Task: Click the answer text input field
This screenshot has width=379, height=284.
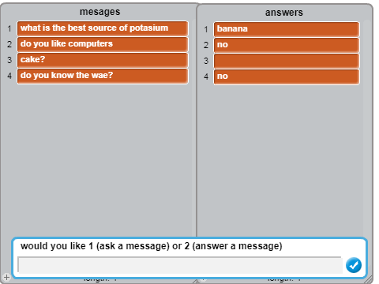Action: (179, 265)
